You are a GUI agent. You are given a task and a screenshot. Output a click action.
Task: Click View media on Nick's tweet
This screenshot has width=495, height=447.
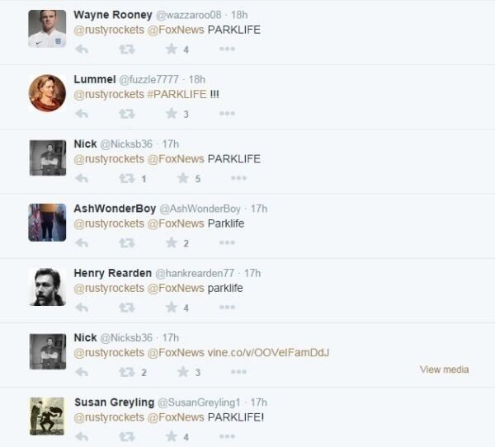pos(444,369)
